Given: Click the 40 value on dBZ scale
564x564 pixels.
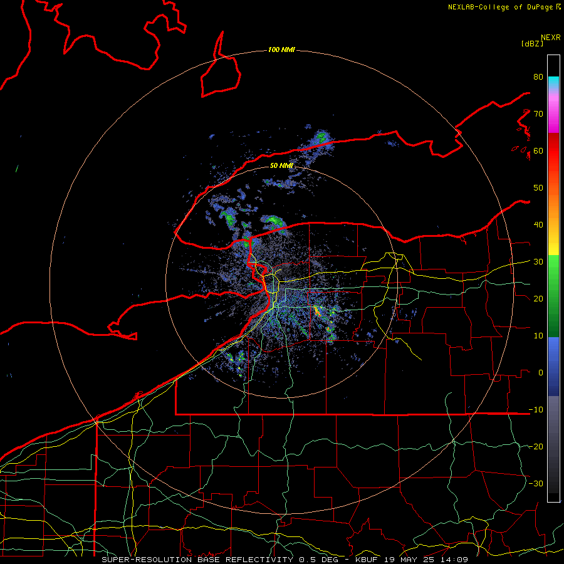Looking at the screenshot, I should pyautogui.click(x=538, y=225).
